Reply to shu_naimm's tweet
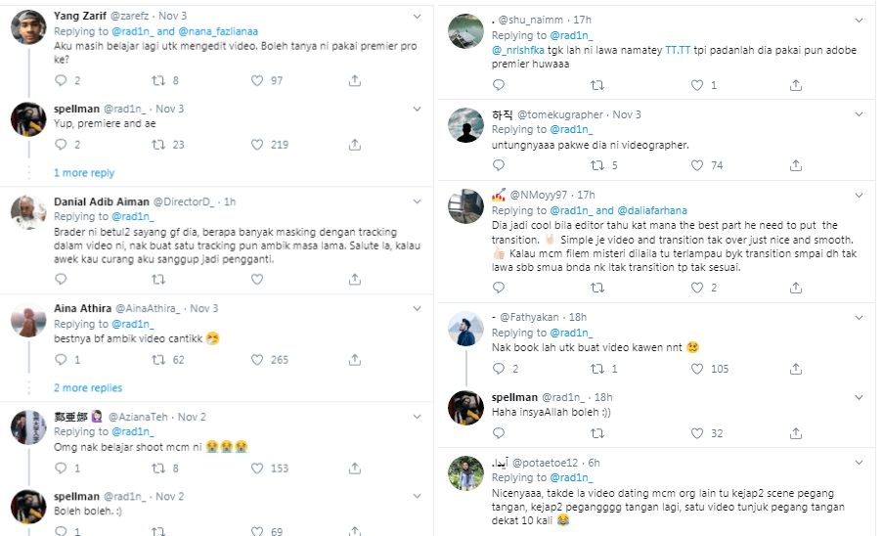This screenshot has height=536, width=883. 498,85
